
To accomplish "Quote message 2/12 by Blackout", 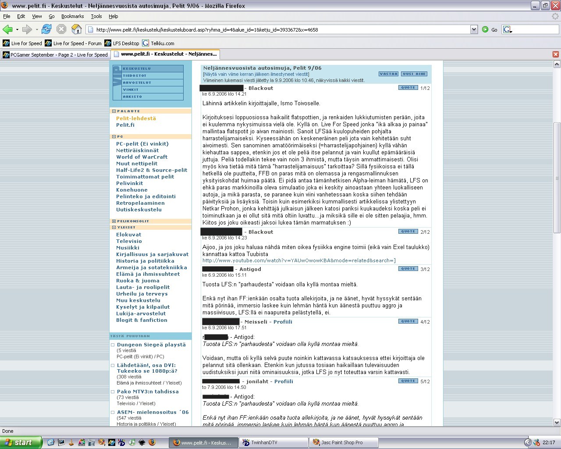I will tap(408, 232).
